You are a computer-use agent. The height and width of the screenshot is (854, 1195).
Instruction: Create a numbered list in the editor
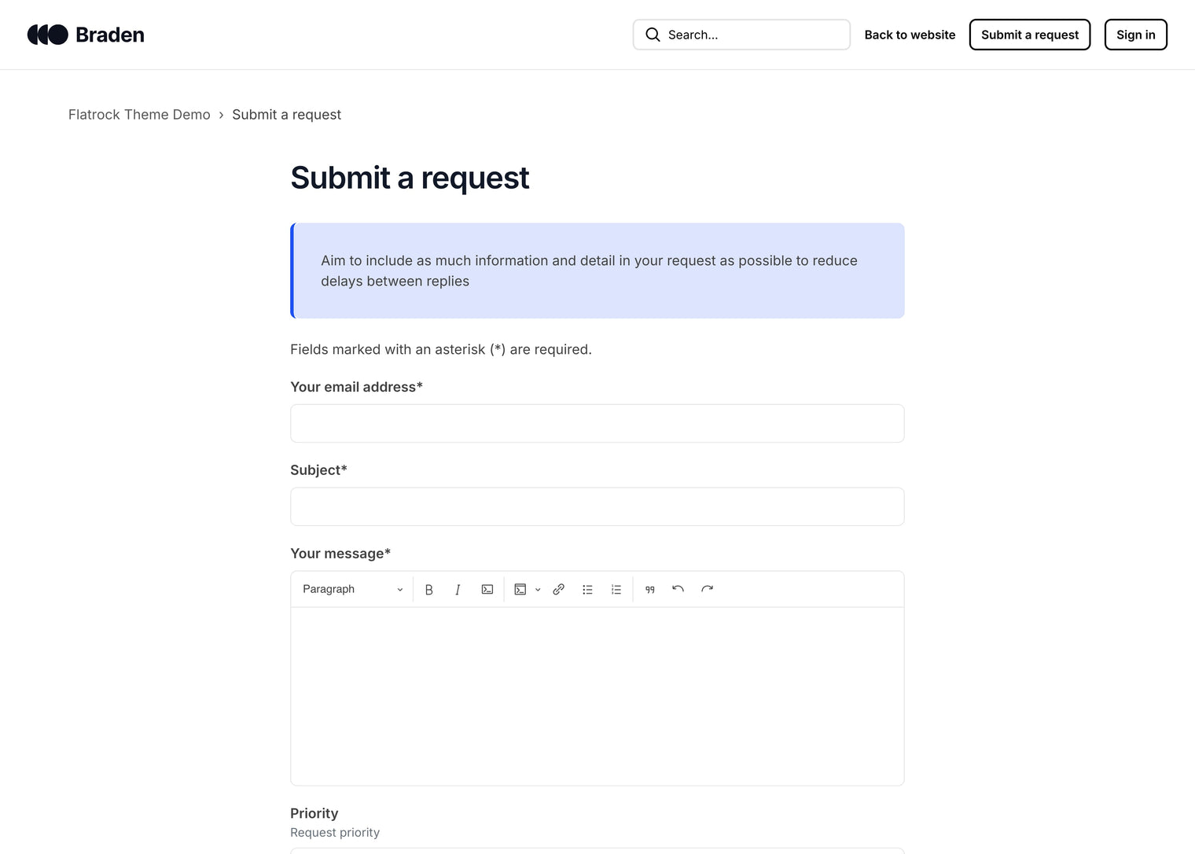pos(616,589)
